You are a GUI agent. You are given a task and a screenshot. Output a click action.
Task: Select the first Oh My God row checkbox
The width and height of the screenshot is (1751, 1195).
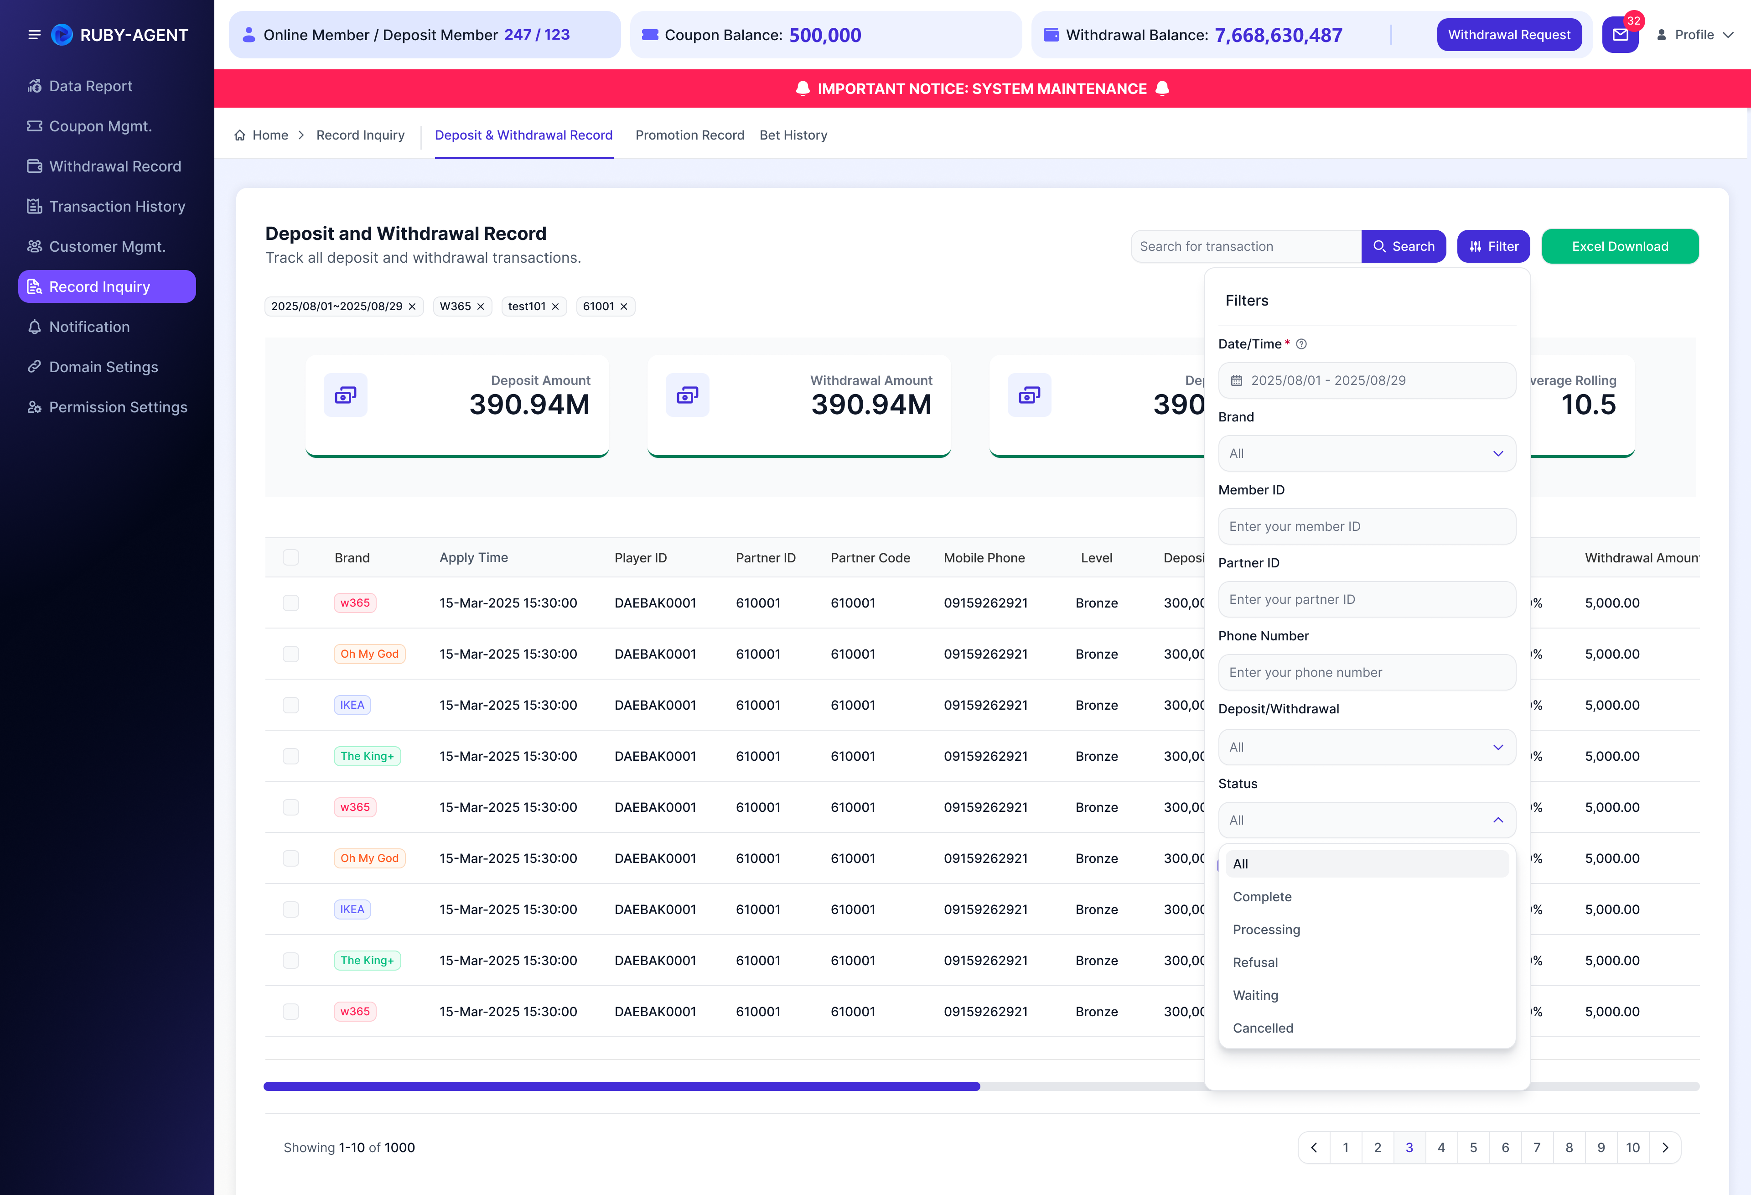[x=291, y=654]
